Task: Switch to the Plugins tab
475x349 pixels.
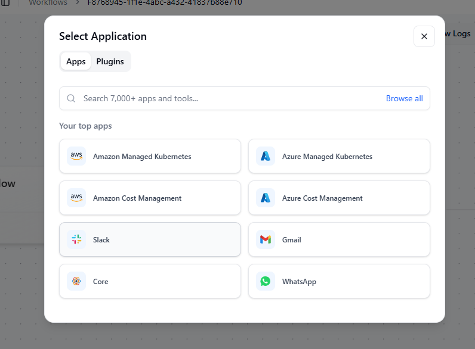Action: click(110, 61)
